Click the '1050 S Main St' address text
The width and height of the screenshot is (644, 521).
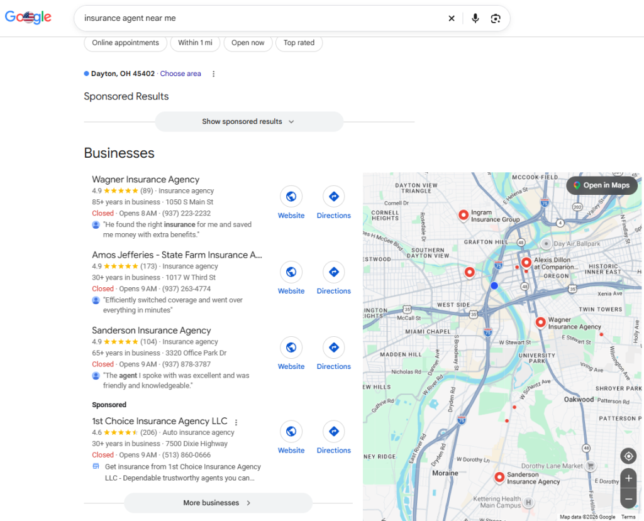(x=189, y=202)
